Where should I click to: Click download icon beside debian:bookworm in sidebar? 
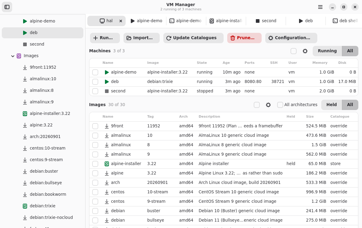click(25, 194)
